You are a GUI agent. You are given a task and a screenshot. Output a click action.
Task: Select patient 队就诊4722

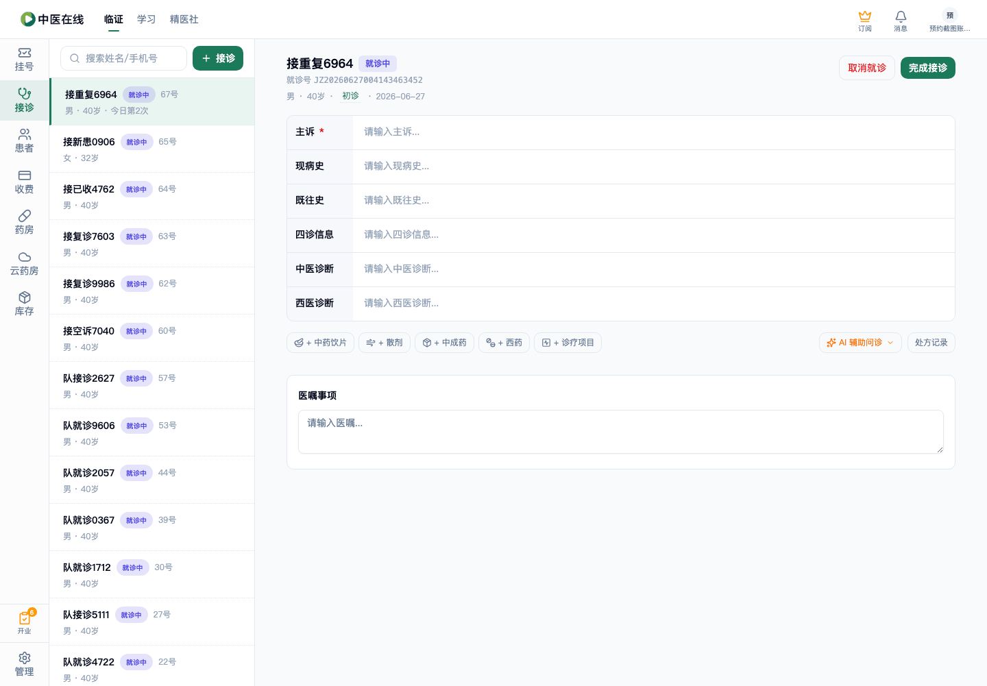152,665
